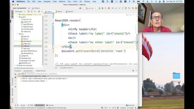Viewport: 194px width, 109px height.
Task: Open the Favorites tool window stripe
Action: click(x=12, y=92)
